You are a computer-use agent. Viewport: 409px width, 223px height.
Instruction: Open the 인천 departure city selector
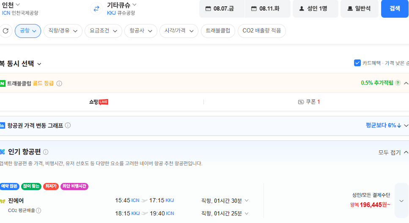(x=11, y=5)
